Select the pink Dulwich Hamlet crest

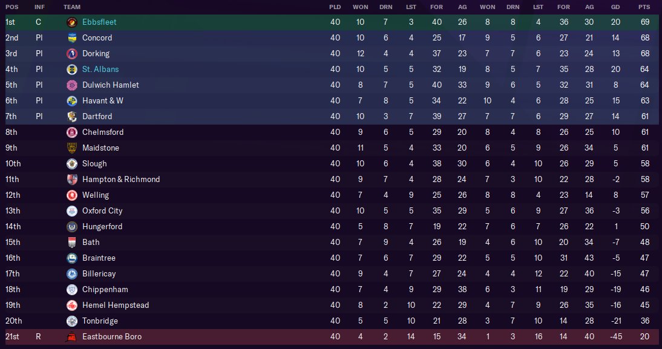72,85
